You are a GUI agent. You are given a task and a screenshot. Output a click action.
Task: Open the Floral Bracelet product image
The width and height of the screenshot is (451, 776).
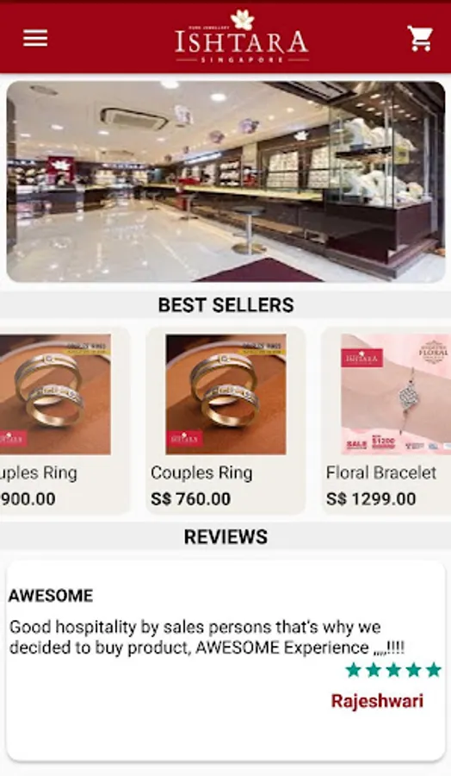[x=396, y=394]
